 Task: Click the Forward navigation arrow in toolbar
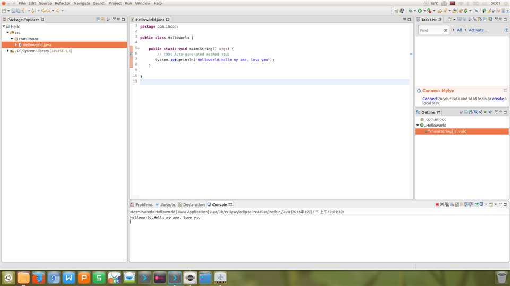pos(57,11)
